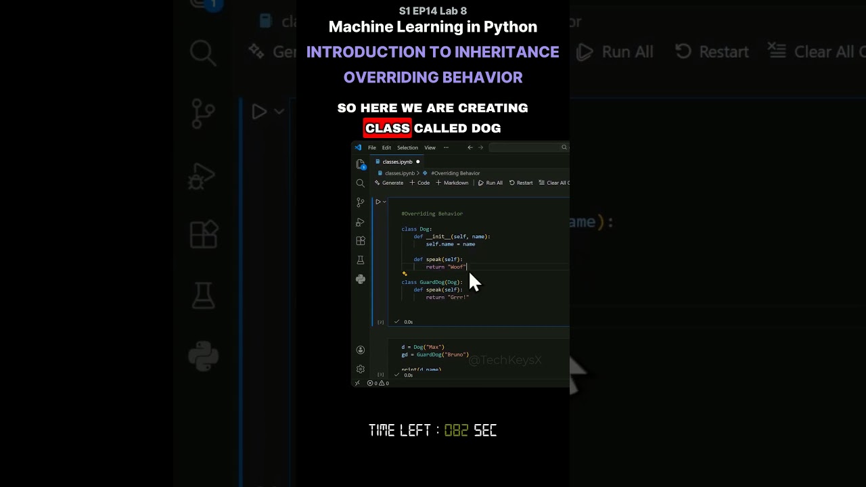866x487 pixels.
Task: Open the Run and Debug view
Action: point(361,222)
